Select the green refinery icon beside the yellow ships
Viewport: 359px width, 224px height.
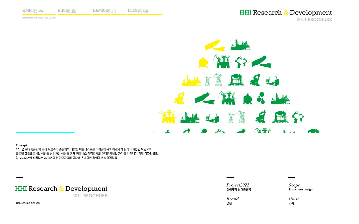click(240, 45)
